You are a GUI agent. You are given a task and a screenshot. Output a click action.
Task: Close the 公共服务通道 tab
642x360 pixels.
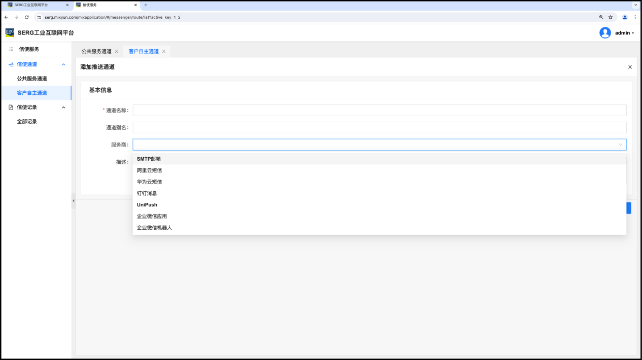pos(117,51)
